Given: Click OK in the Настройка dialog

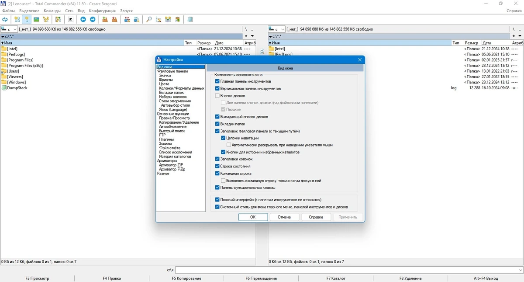Looking at the screenshot, I should 253,217.
